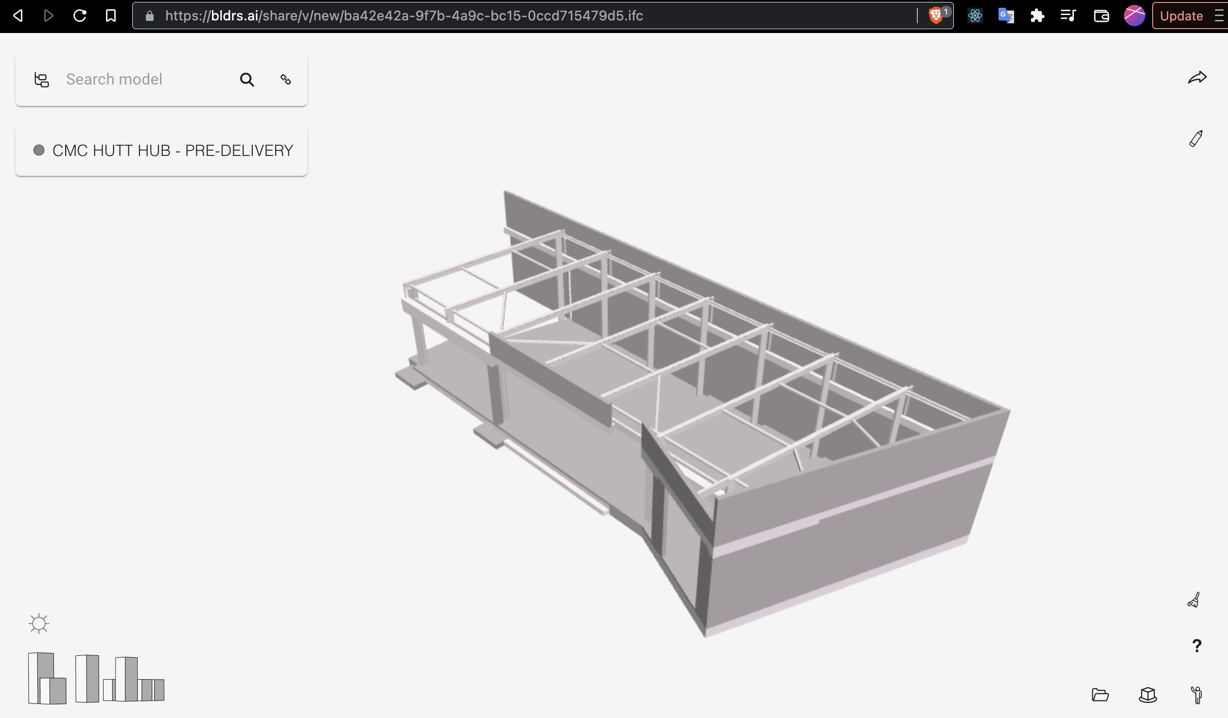Click into the Search model field
1228x718 pixels.
(146, 79)
